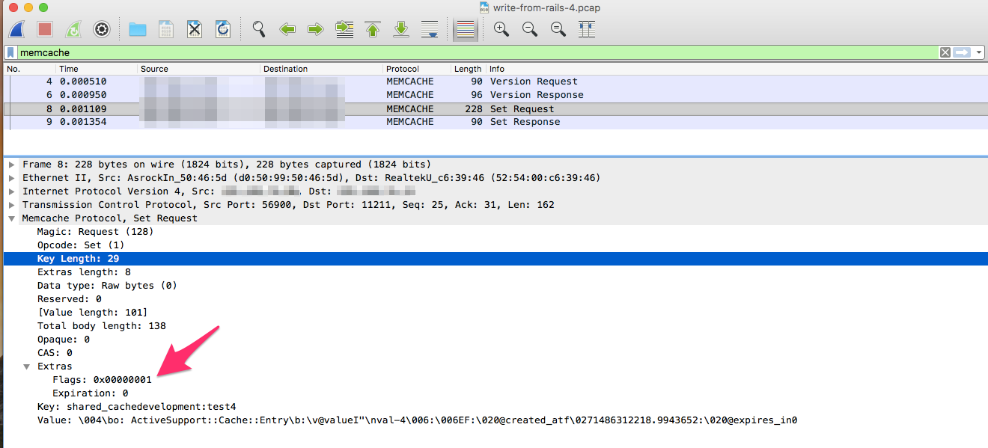Click the find packet magnifier icon
This screenshot has height=448, width=988.
pos(259,29)
